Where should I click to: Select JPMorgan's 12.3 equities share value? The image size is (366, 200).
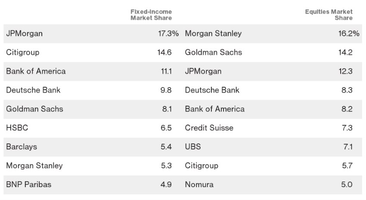coord(346,71)
